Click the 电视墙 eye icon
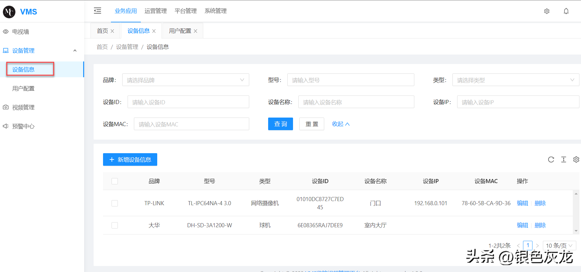The width and height of the screenshot is (581, 272). (x=6, y=32)
